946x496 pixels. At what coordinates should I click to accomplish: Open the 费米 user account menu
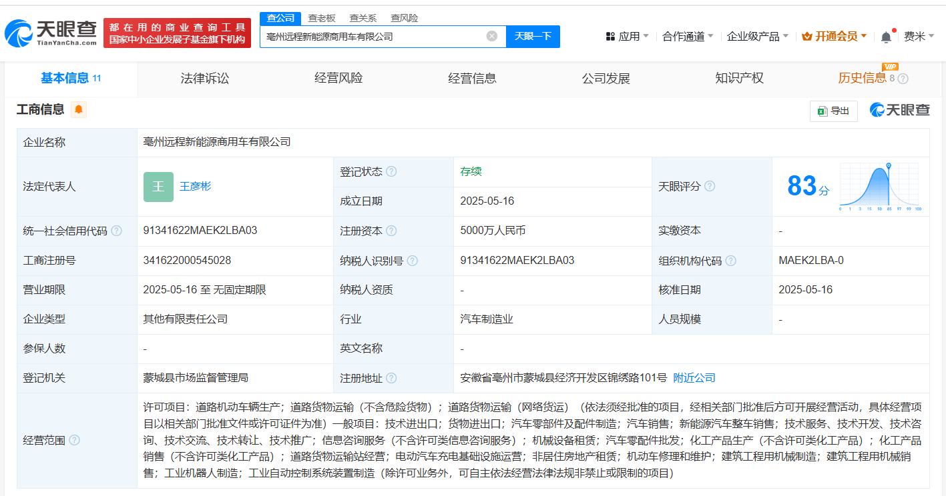point(919,37)
